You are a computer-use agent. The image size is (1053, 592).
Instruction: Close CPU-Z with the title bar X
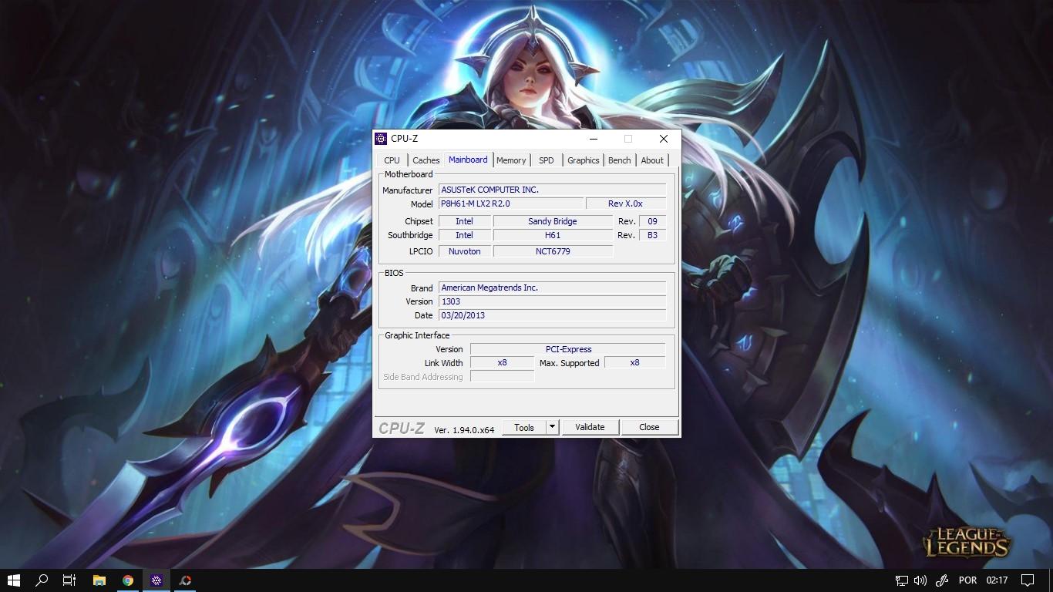[664, 139]
